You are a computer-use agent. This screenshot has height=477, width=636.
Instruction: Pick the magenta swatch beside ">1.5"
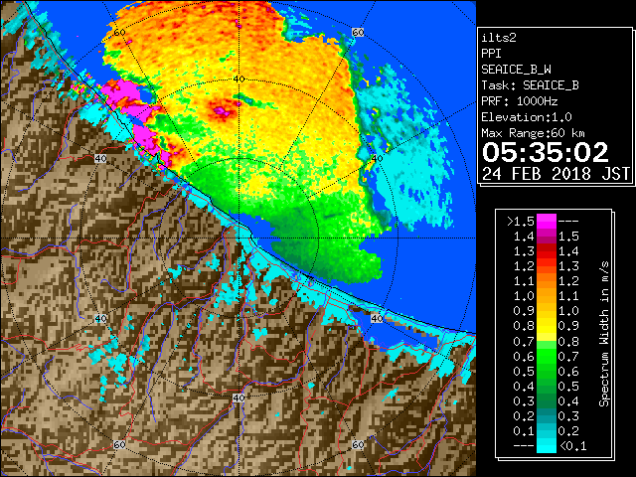pyautogui.click(x=547, y=222)
